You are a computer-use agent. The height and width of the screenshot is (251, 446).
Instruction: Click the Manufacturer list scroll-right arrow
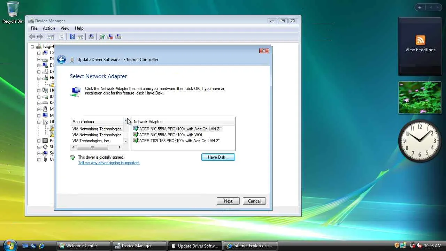click(120, 147)
